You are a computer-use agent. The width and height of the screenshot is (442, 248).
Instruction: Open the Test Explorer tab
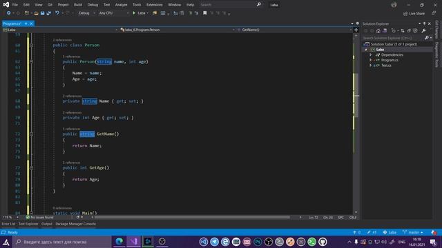[x=28, y=224]
